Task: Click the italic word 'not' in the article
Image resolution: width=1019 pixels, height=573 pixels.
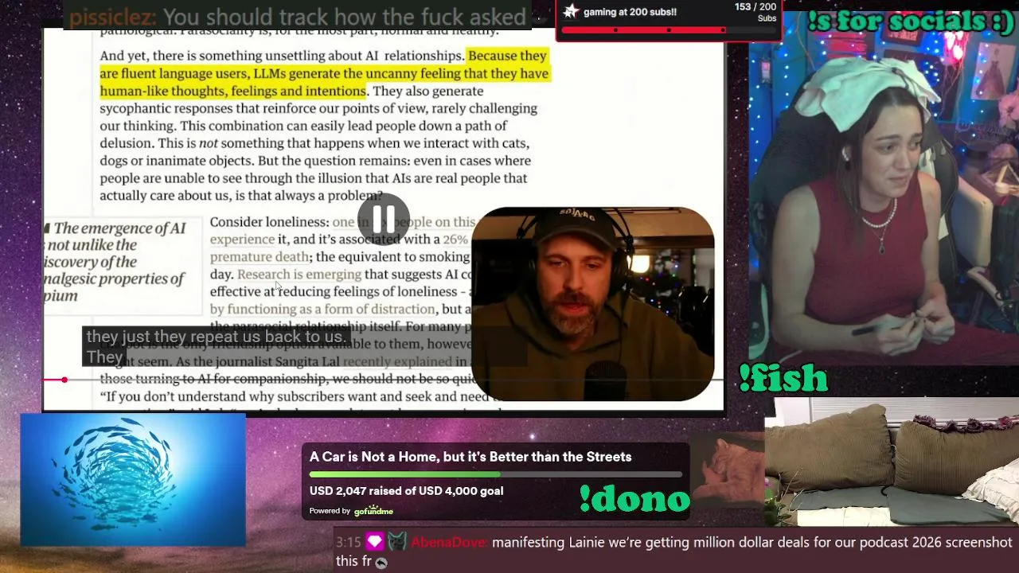Action: [x=208, y=143]
